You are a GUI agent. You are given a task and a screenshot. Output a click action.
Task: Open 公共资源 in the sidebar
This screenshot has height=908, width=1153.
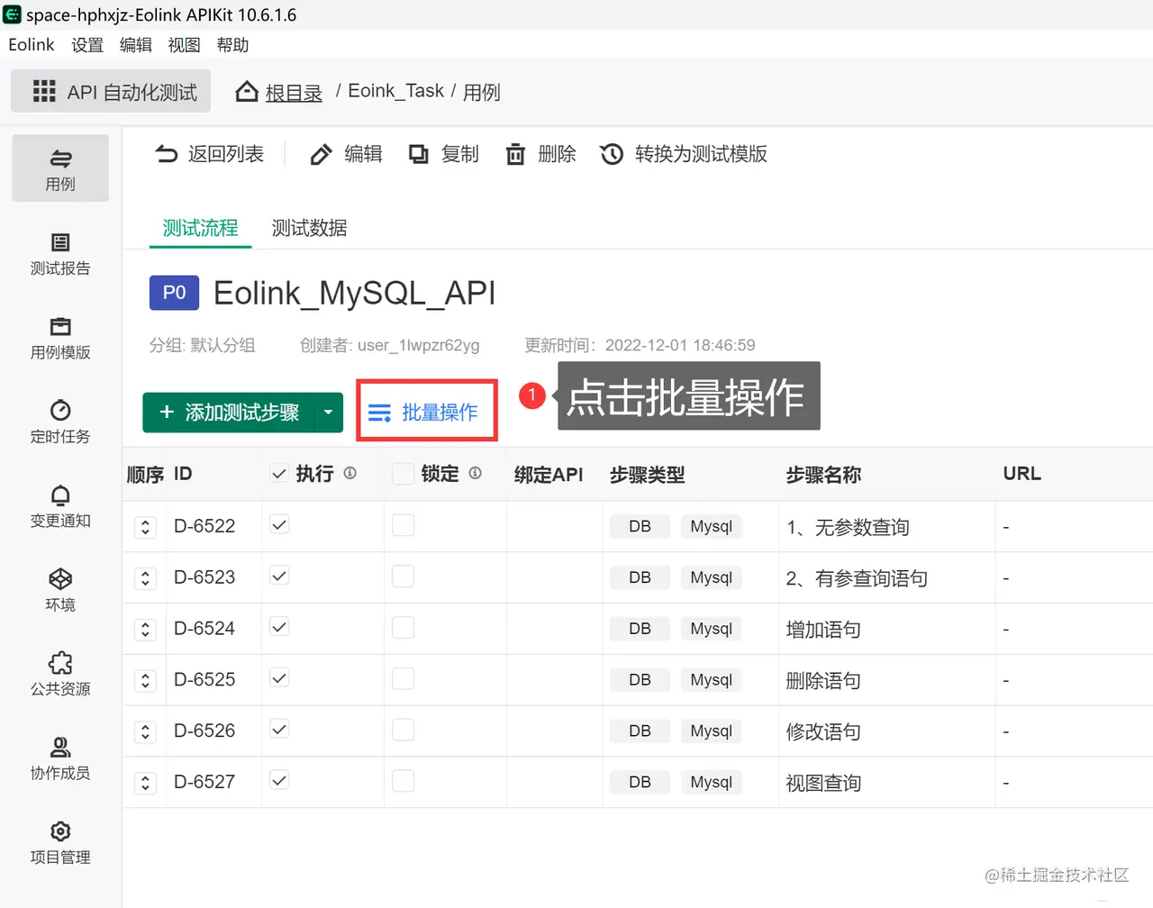tap(60, 674)
